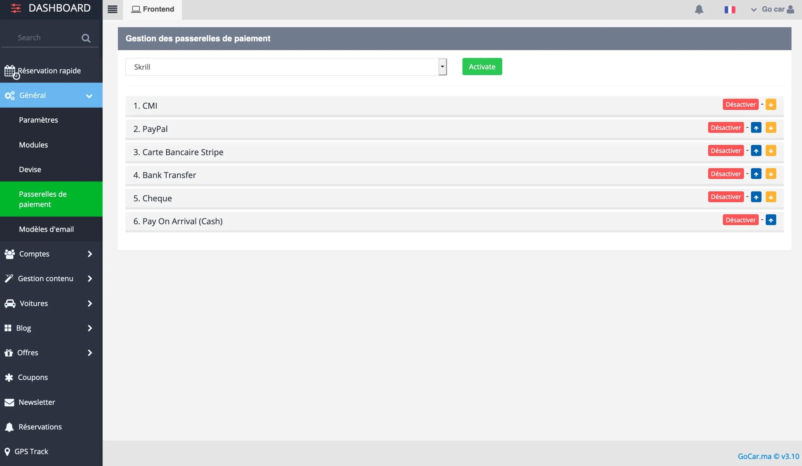Click the DASHBOARD title text
The image size is (802, 466).
click(60, 8)
